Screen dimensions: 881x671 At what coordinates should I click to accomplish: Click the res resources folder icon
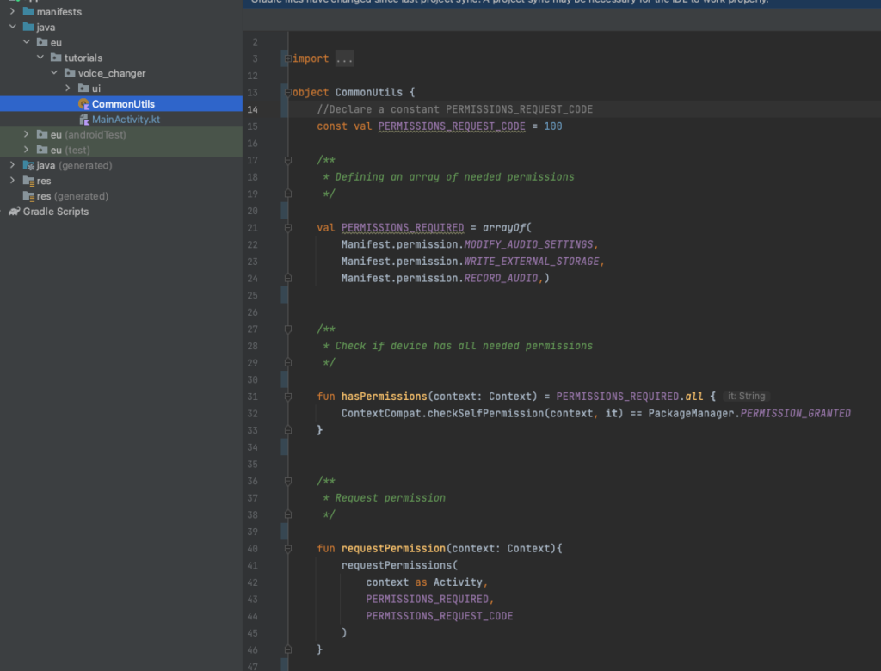[28, 181]
